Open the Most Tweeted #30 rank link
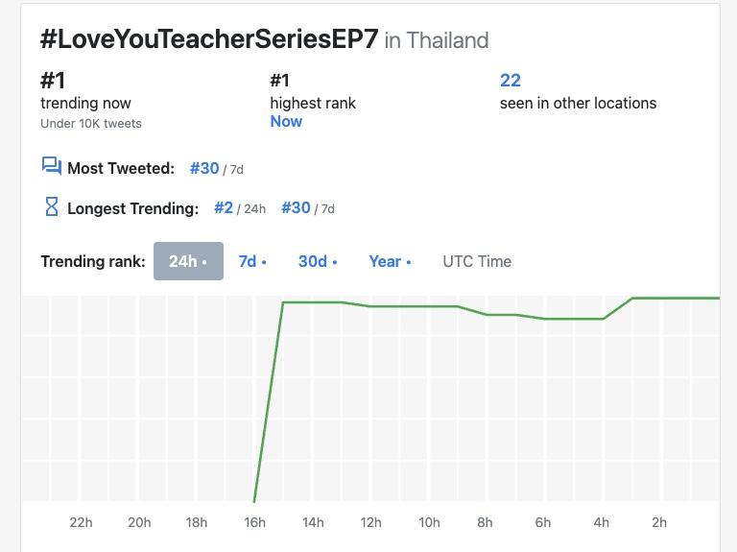 click(204, 168)
